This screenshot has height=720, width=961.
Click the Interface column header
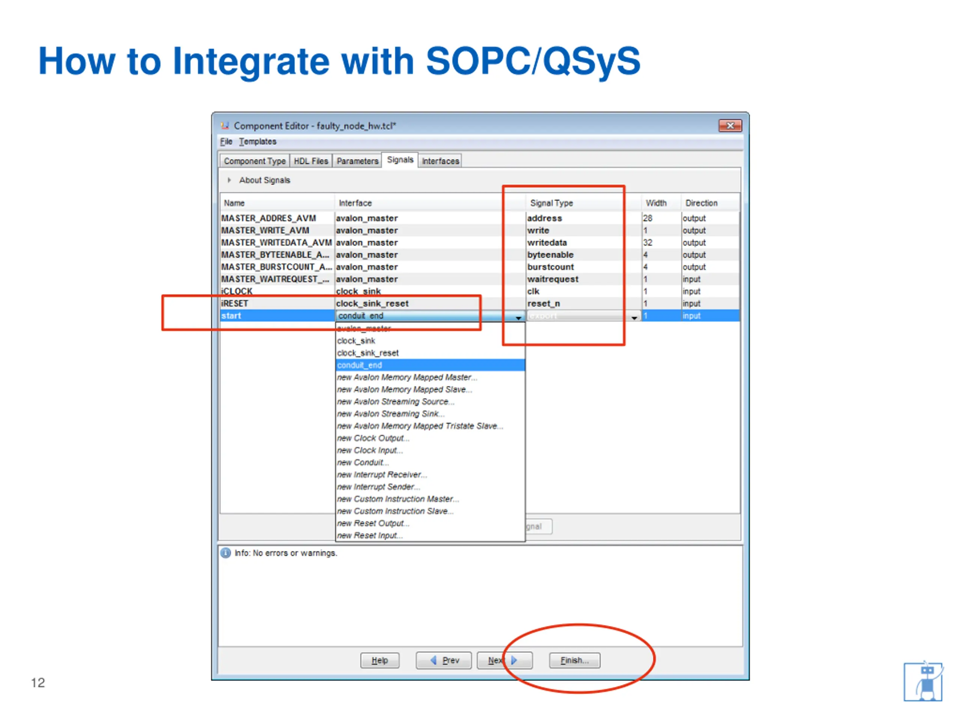[430, 203]
